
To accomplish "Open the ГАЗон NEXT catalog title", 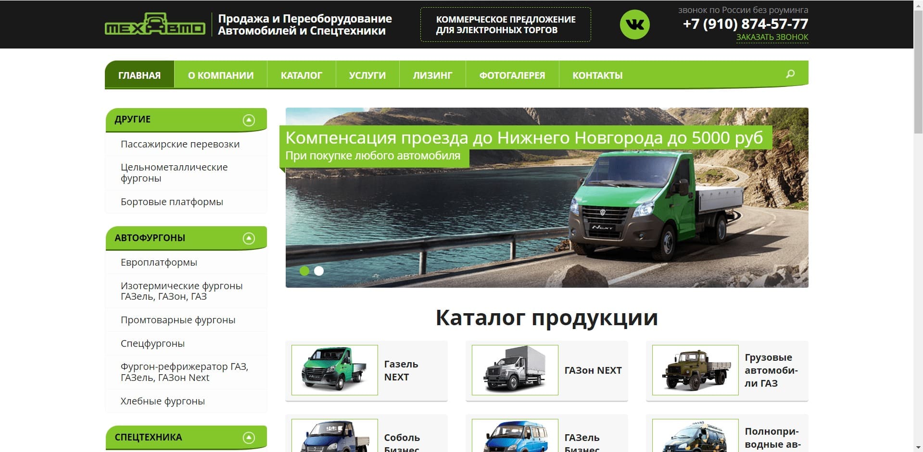I will coord(593,370).
